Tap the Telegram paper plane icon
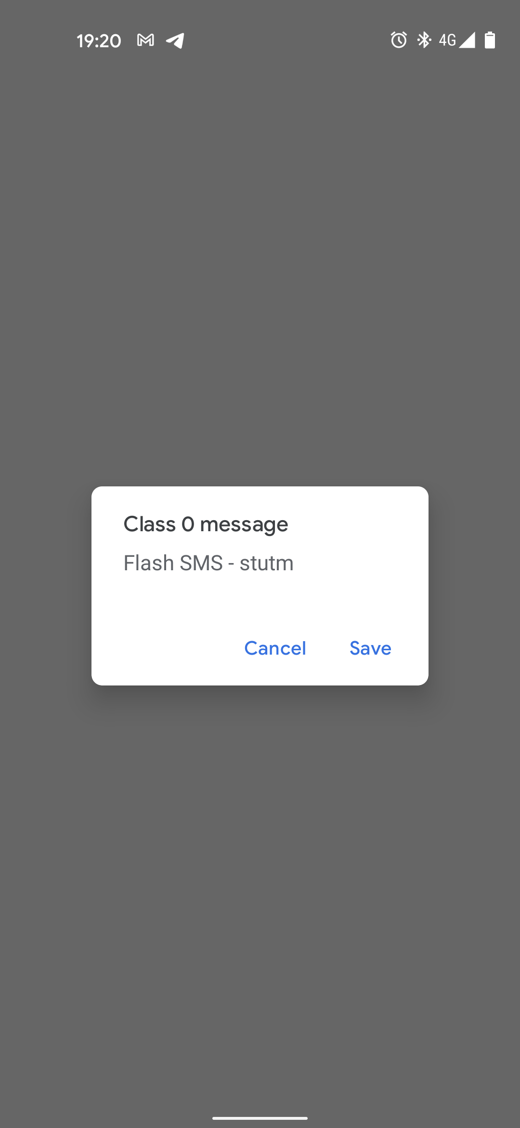 click(175, 40)
